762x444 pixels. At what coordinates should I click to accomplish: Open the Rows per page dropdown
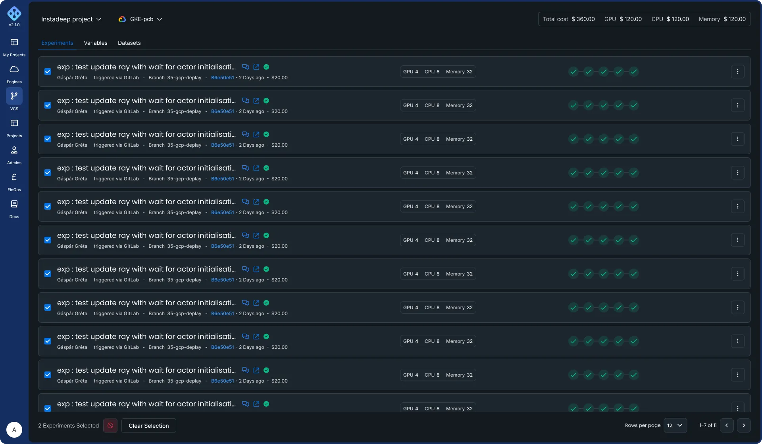pyautogui.click(x=675, y=425)
